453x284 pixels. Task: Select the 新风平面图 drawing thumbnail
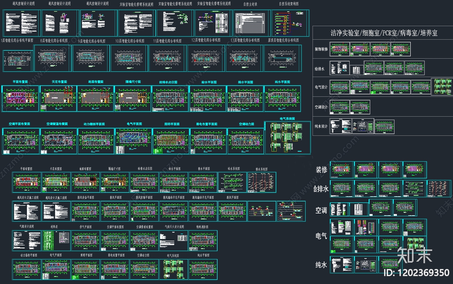pos(232,211)
